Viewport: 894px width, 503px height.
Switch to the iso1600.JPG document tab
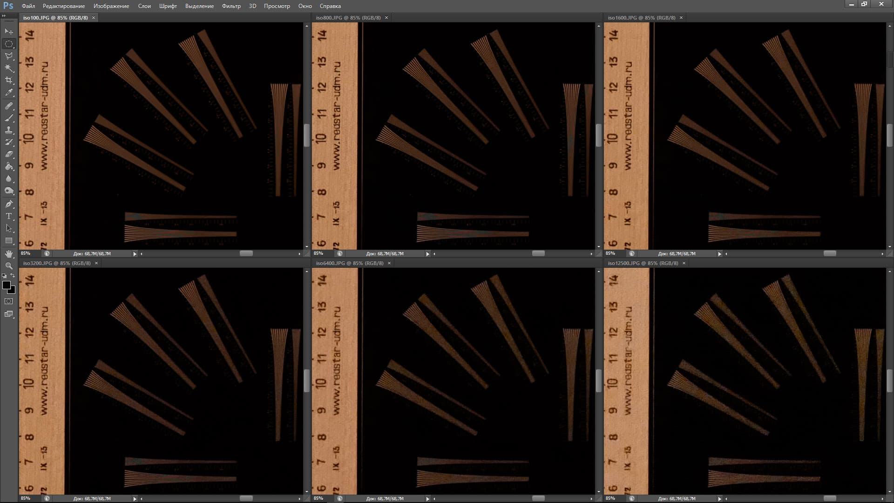coord(641,18)
